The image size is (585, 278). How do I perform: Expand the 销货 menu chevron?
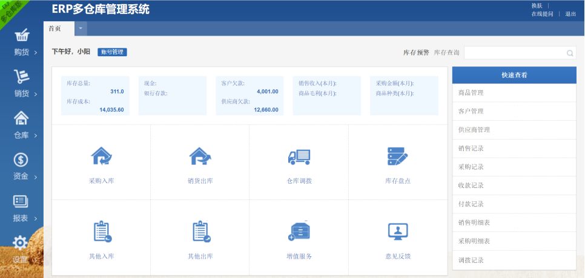[36, 94]
